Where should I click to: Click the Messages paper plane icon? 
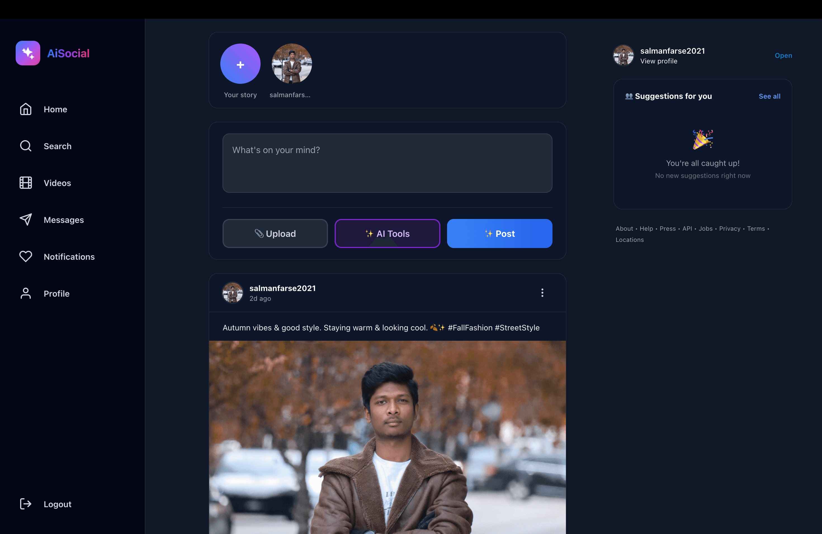(25, 220)
